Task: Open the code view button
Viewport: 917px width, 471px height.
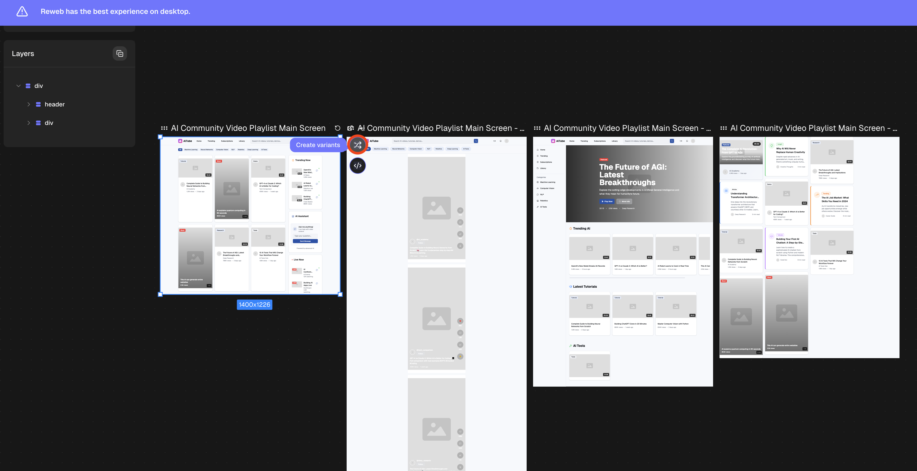Action: point(357,166)
